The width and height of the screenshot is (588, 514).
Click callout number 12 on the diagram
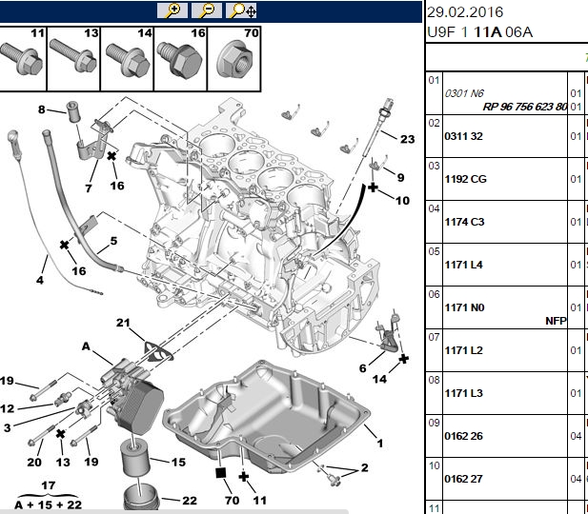(x=8, y=408)
